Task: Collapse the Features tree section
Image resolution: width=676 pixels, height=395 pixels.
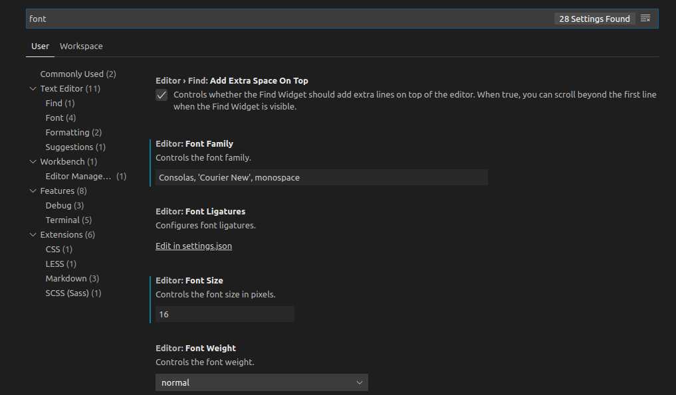Action: 33,191
